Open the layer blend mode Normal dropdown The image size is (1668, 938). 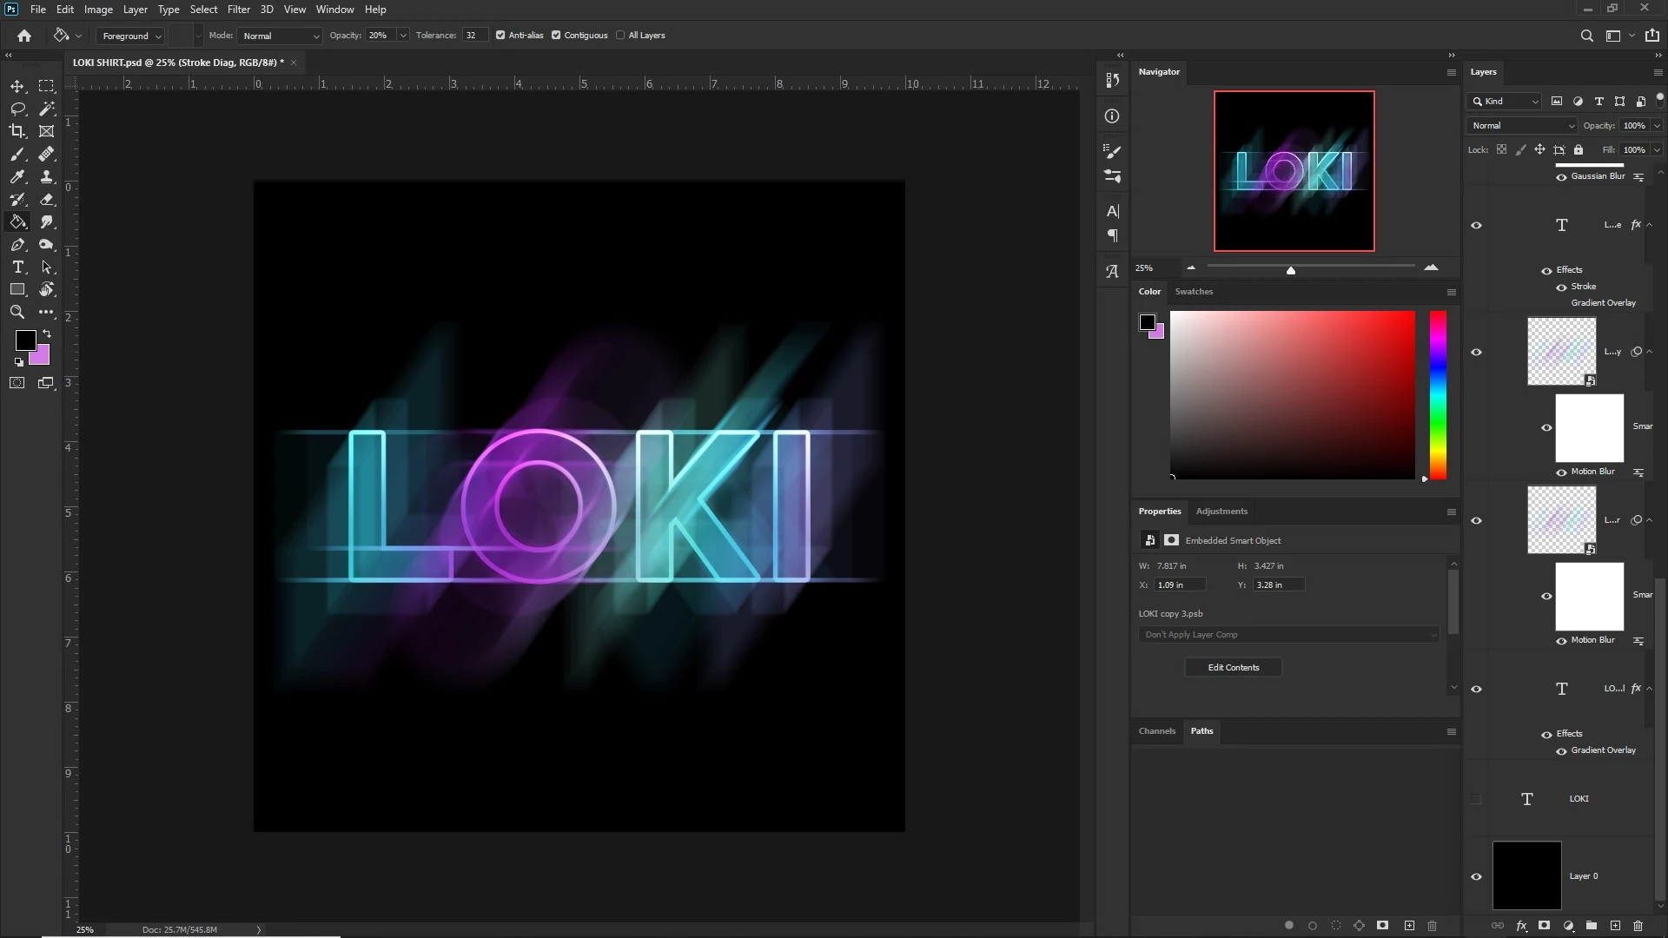coord(1522,126)
